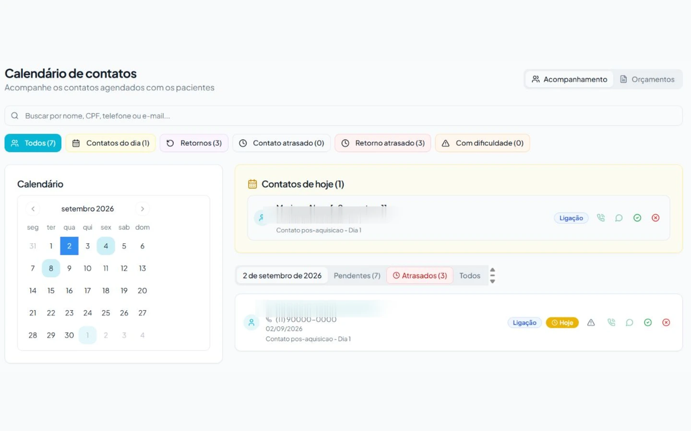This screenshot has height=431, width=691.
Task: Click the yellow Hoje badge
Action: (562, 323)
